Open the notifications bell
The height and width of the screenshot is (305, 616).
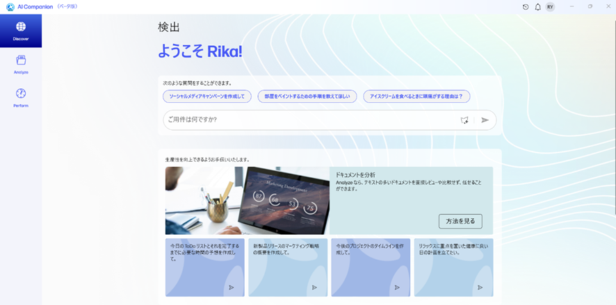pos(538,7)
